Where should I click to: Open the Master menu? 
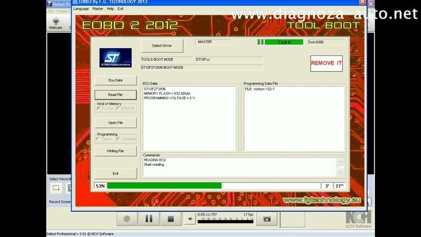click(97, 9)
